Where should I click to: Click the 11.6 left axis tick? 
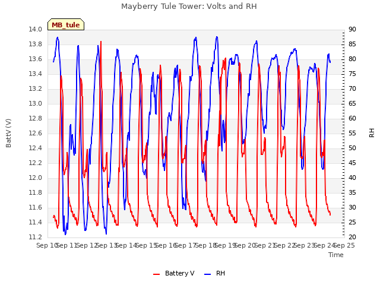coord(36,207)
